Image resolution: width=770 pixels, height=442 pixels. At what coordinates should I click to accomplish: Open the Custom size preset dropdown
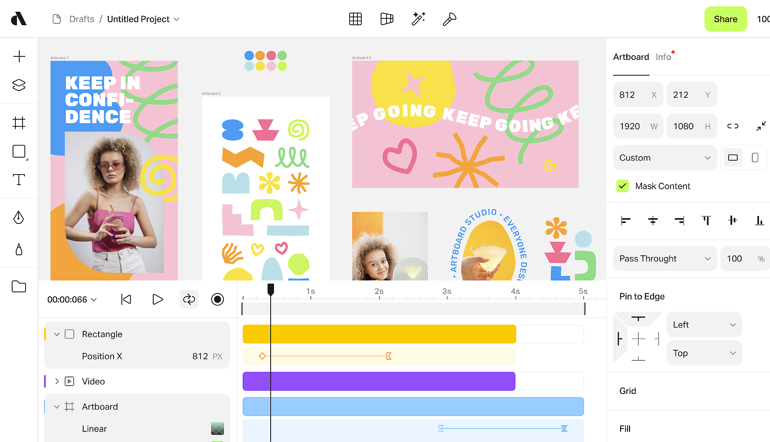tap(665, 158)
